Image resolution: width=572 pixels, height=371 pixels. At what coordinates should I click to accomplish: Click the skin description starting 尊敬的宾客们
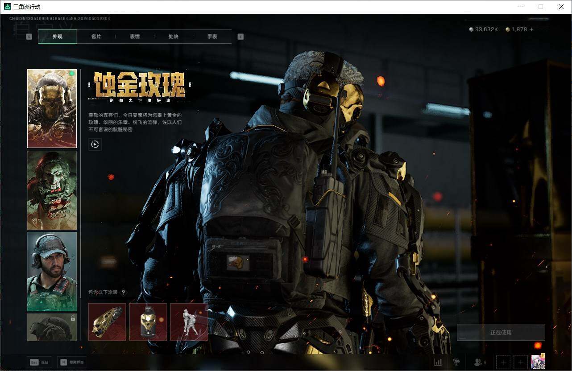point(135,122)
